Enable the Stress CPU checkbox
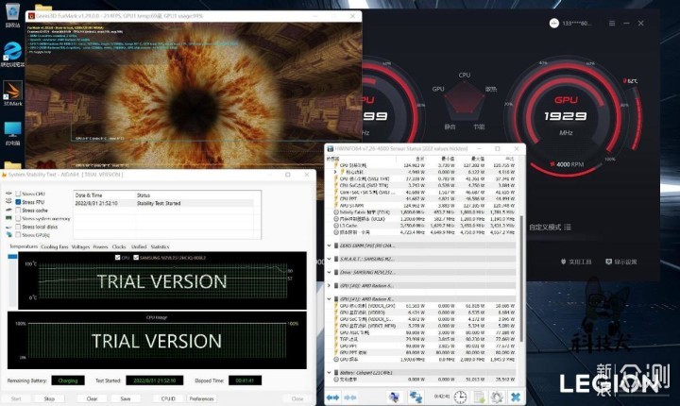This screenshot has width=680, height=406. (x=18, y=194)
